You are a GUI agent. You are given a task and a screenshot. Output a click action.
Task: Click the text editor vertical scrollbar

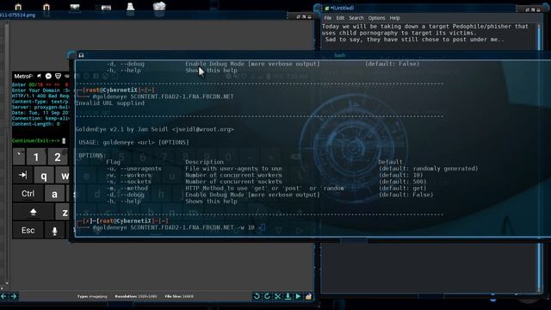(x=539, y=158)
